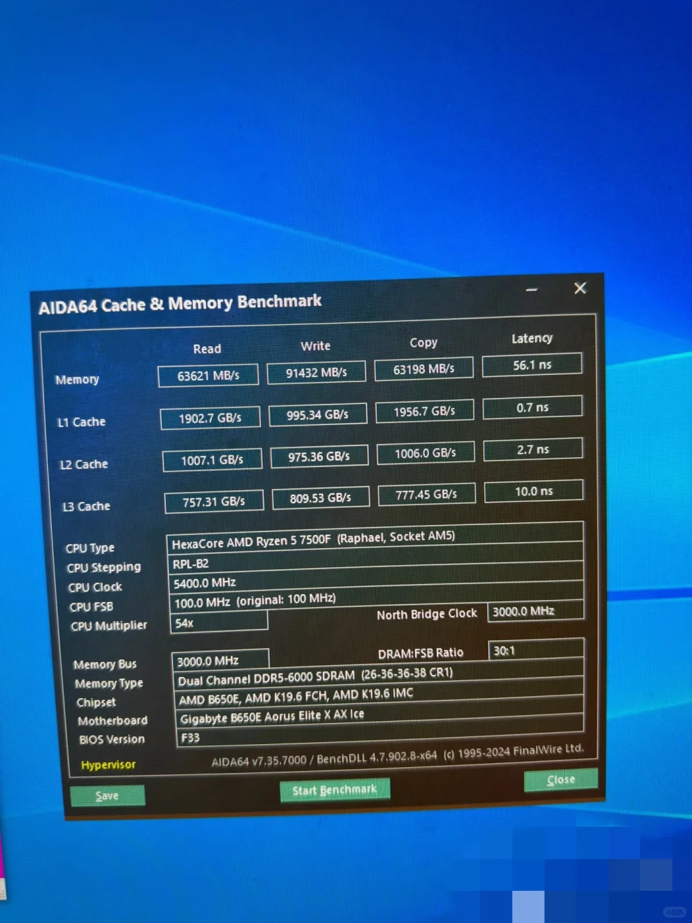The width and height of the screenshot is (692, 923).
Task: Click L3 Cache Latency 10.0 ns
Action: pyautogui.click(x=534, y=491)
